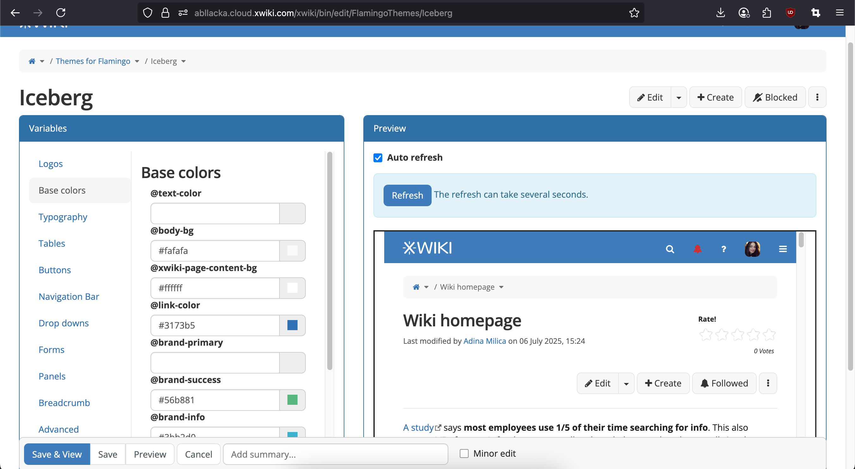The height and width of the screenshot is (469, 855).
Task: Open browser hamburger menu
Action: 840,13
